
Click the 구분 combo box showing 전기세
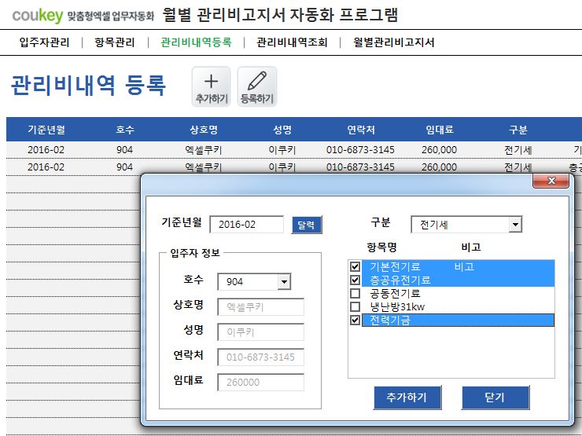coord(466,225)
